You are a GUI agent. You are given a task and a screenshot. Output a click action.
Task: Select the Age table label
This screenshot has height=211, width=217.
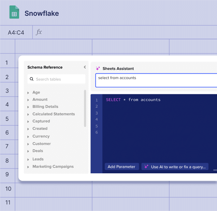(x=36, y=92)
